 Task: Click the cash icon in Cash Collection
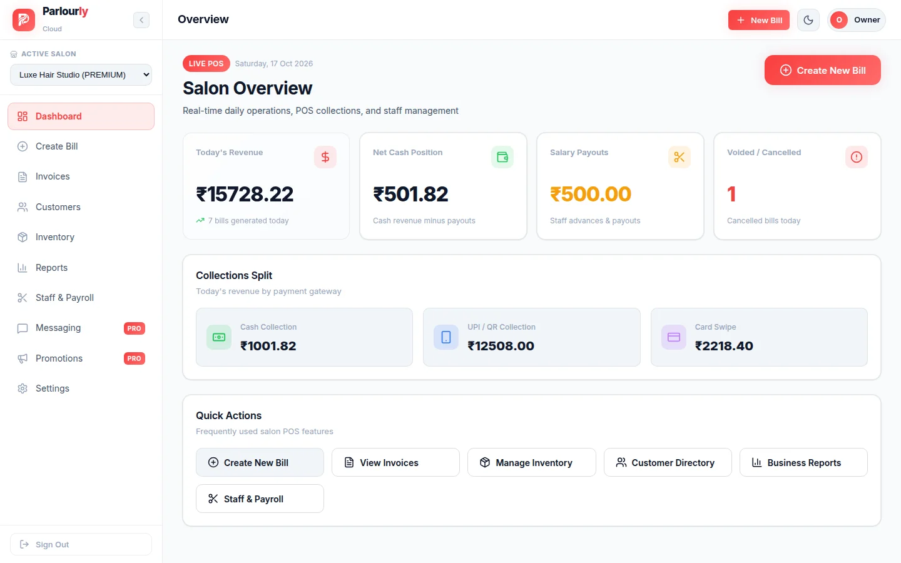(x=219, y=337)
